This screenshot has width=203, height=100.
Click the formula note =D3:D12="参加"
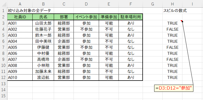pos(174,88)
